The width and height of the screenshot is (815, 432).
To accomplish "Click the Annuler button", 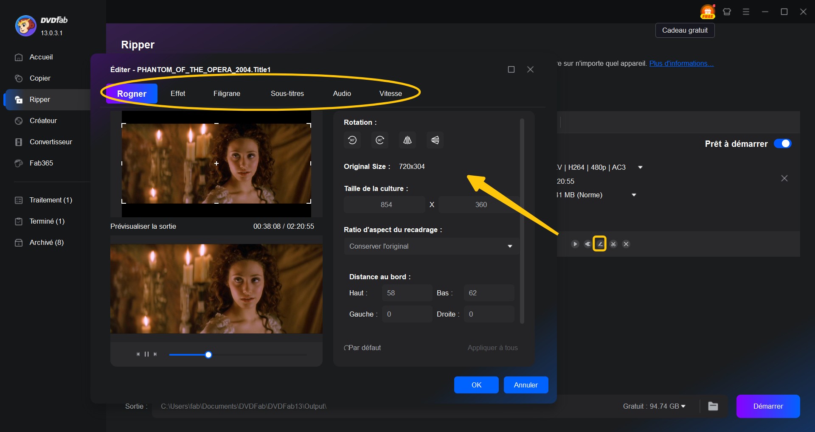I will click(526, 385).
